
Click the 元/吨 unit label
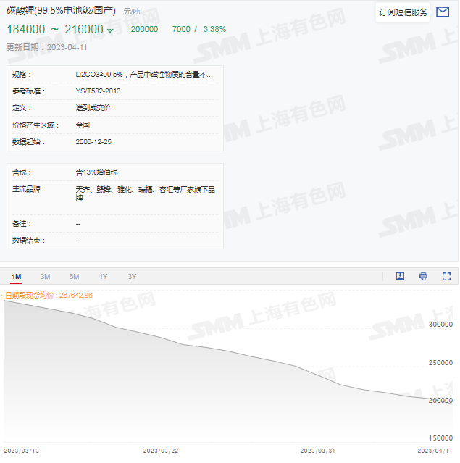click(132, 12)
